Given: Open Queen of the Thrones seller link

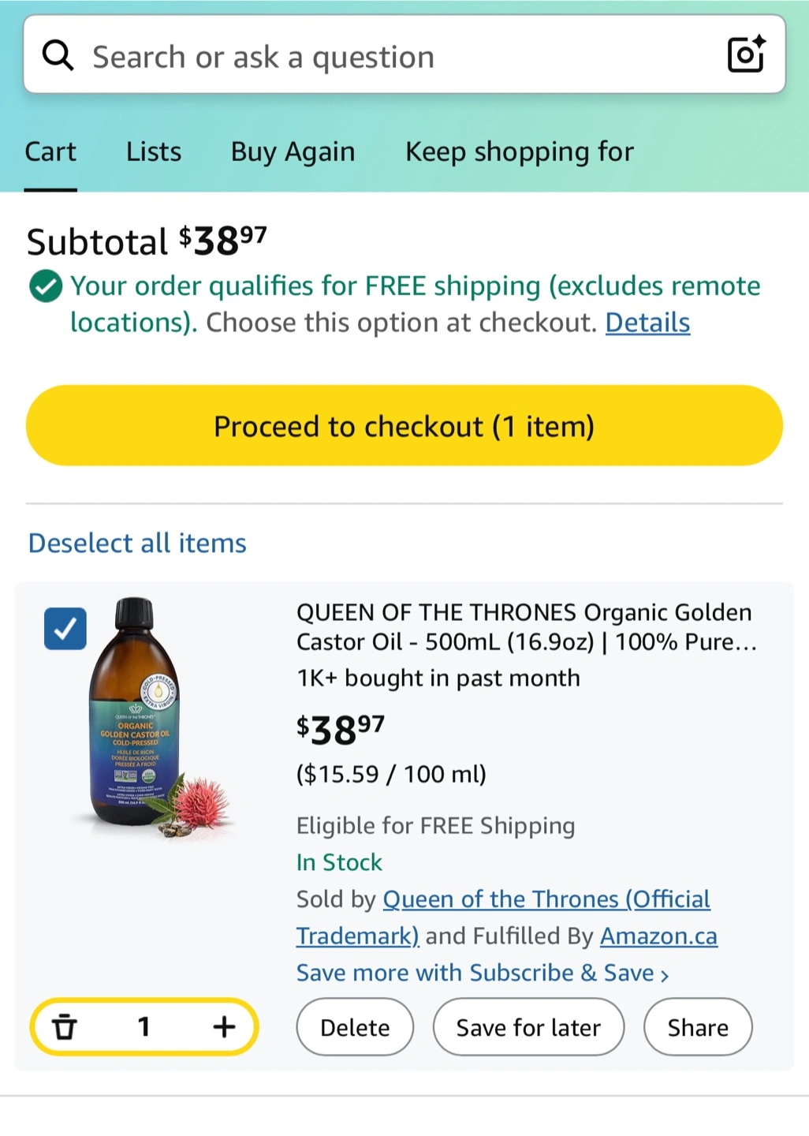Looking at the screenshot, I should pyautogui.click(x=546, y=899).
